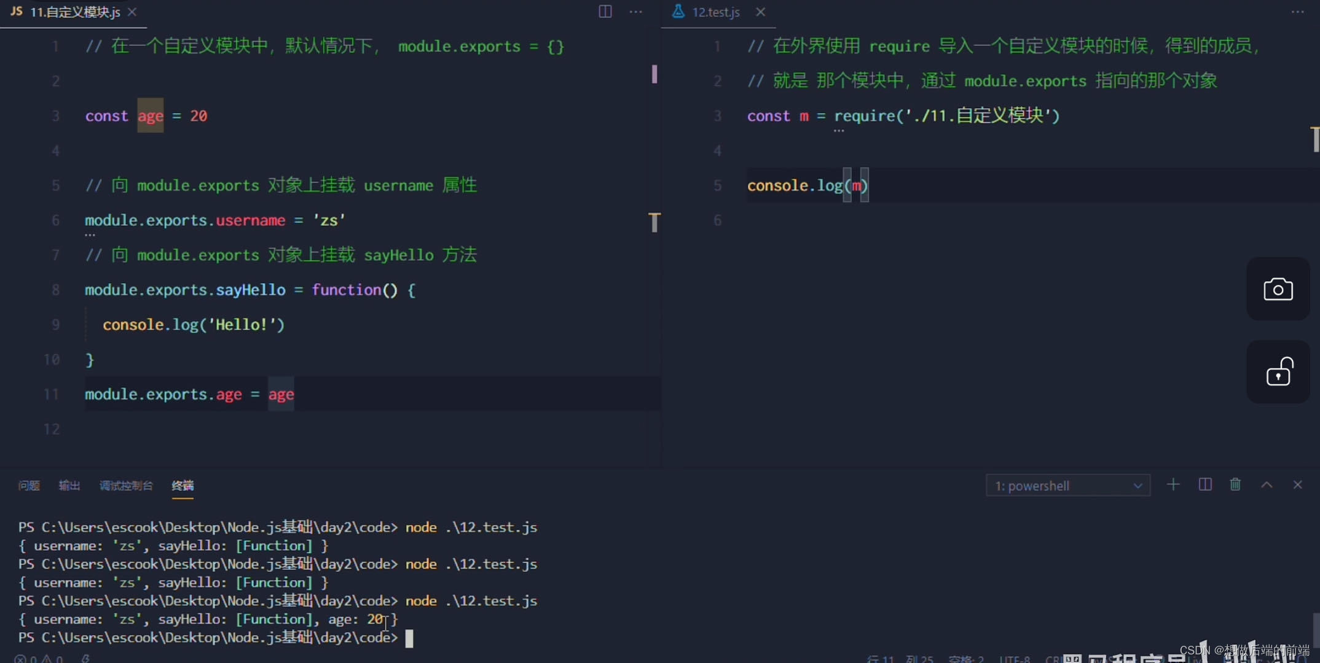Open the powershell terminal selector dropdown
The height and width of the screenshot is (663, 1320).
pyautogui.click(x=1067, y=486)
